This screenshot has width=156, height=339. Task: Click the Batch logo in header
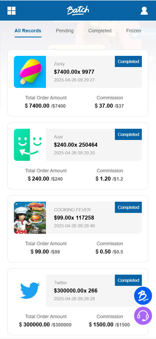click(x=78, y=10)
